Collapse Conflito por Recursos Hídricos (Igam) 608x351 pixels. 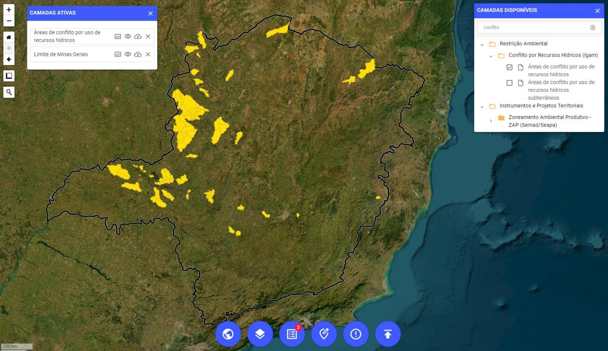[x=491, y=56]
